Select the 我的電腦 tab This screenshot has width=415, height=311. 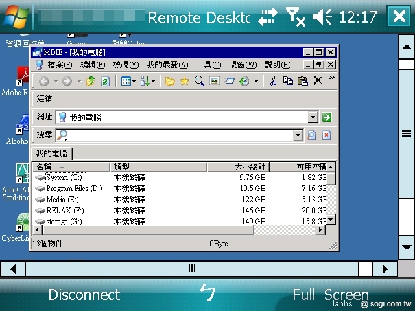[53, 154]
